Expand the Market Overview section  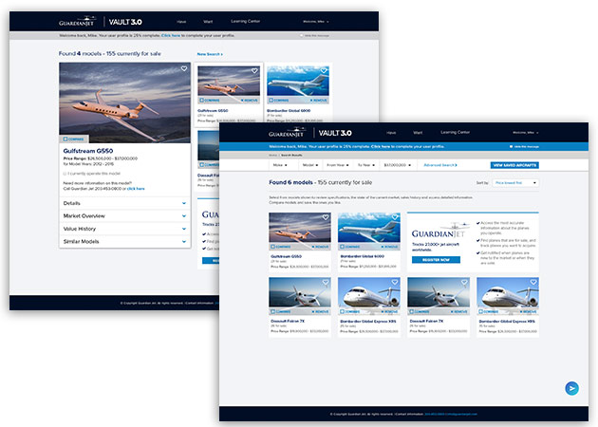[x=124, y=215]
